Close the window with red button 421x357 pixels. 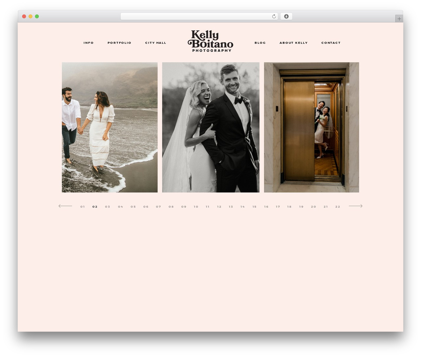[x=24, y=16]
